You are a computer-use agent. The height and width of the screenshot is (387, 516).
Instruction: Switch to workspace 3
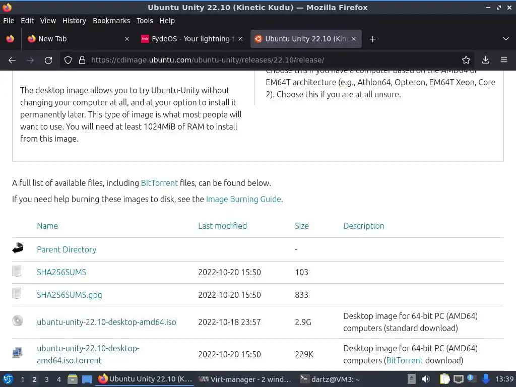(47, 379)
